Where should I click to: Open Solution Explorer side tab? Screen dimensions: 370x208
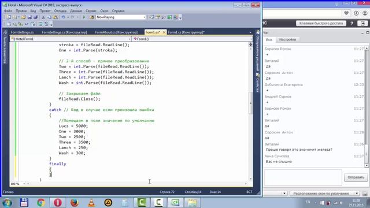click(258, 51)
